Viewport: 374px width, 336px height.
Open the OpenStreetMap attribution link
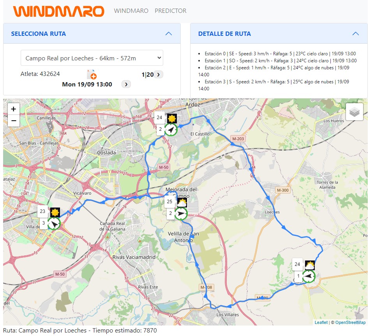pos(350,322)
